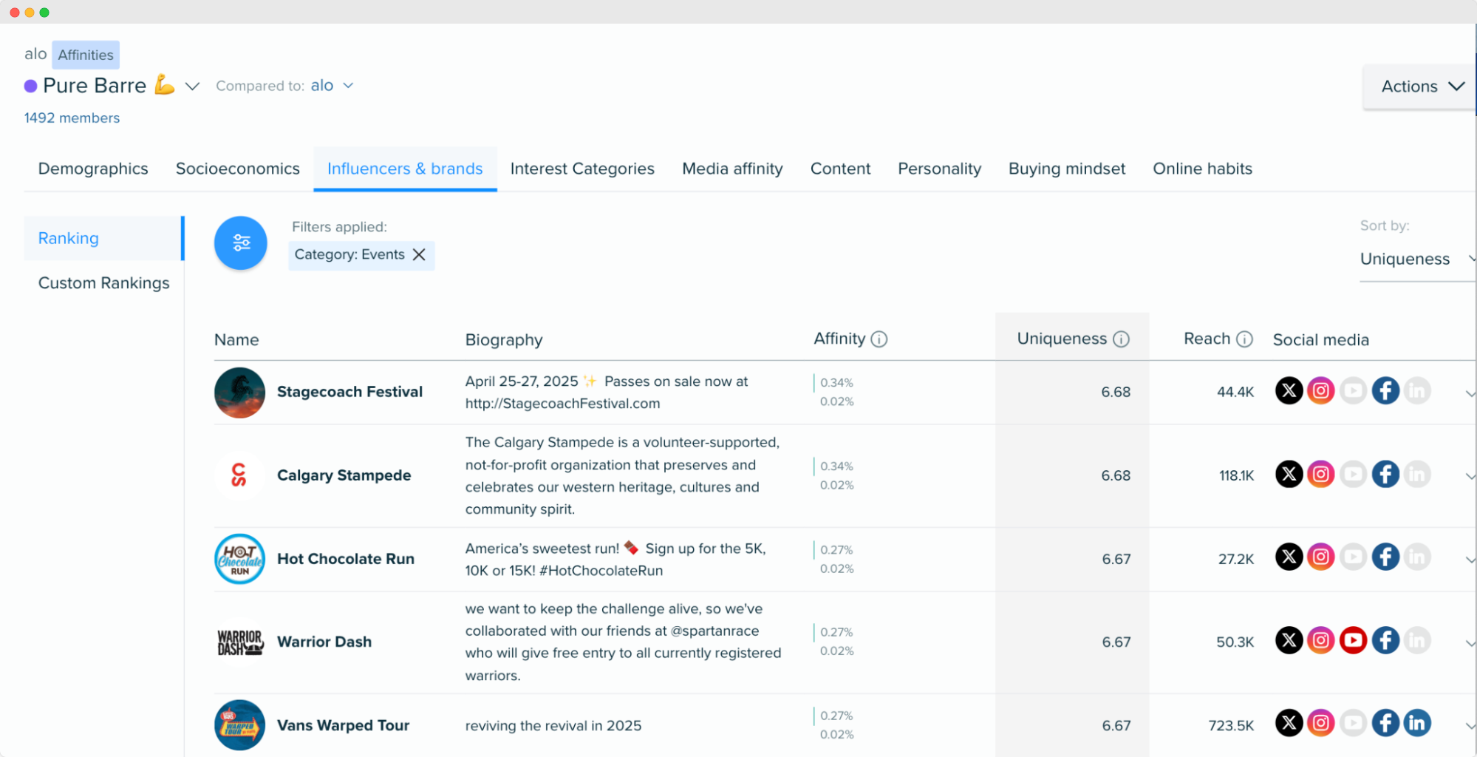
Task: Open Instagram icon for Hot Chocolate Run
Action: (x=1321, y=557)
